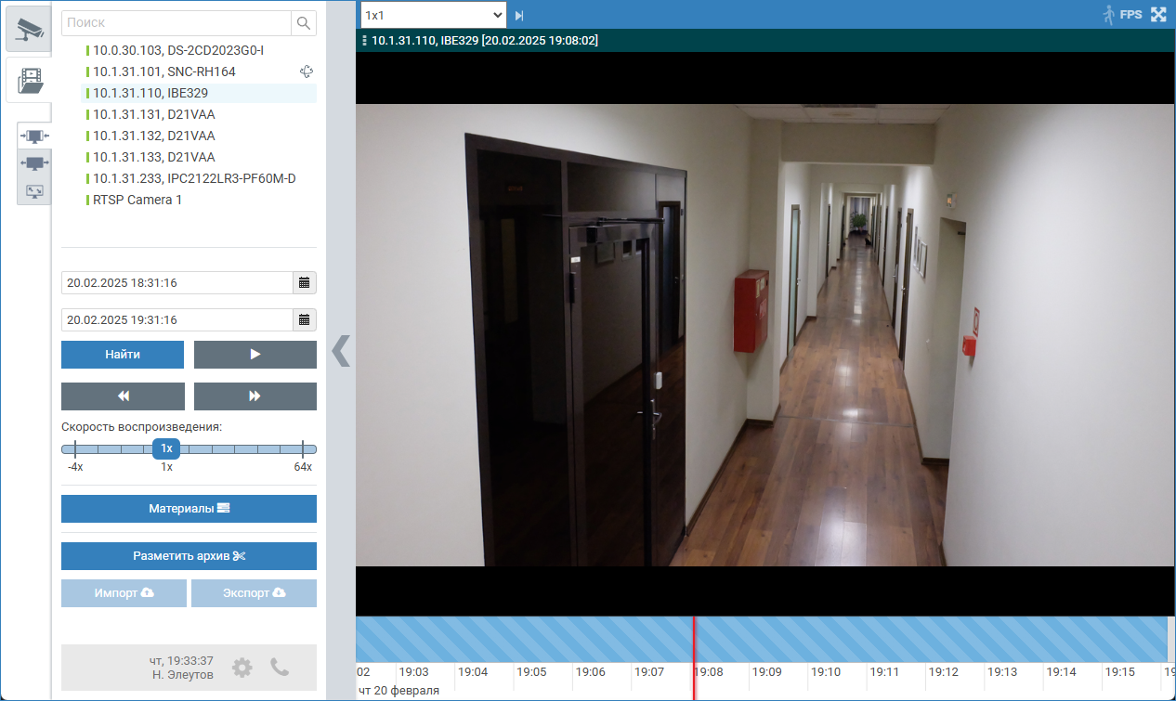Click the Разметить архив button
This screenshot has width=1176, height=701.
[189, 556]
